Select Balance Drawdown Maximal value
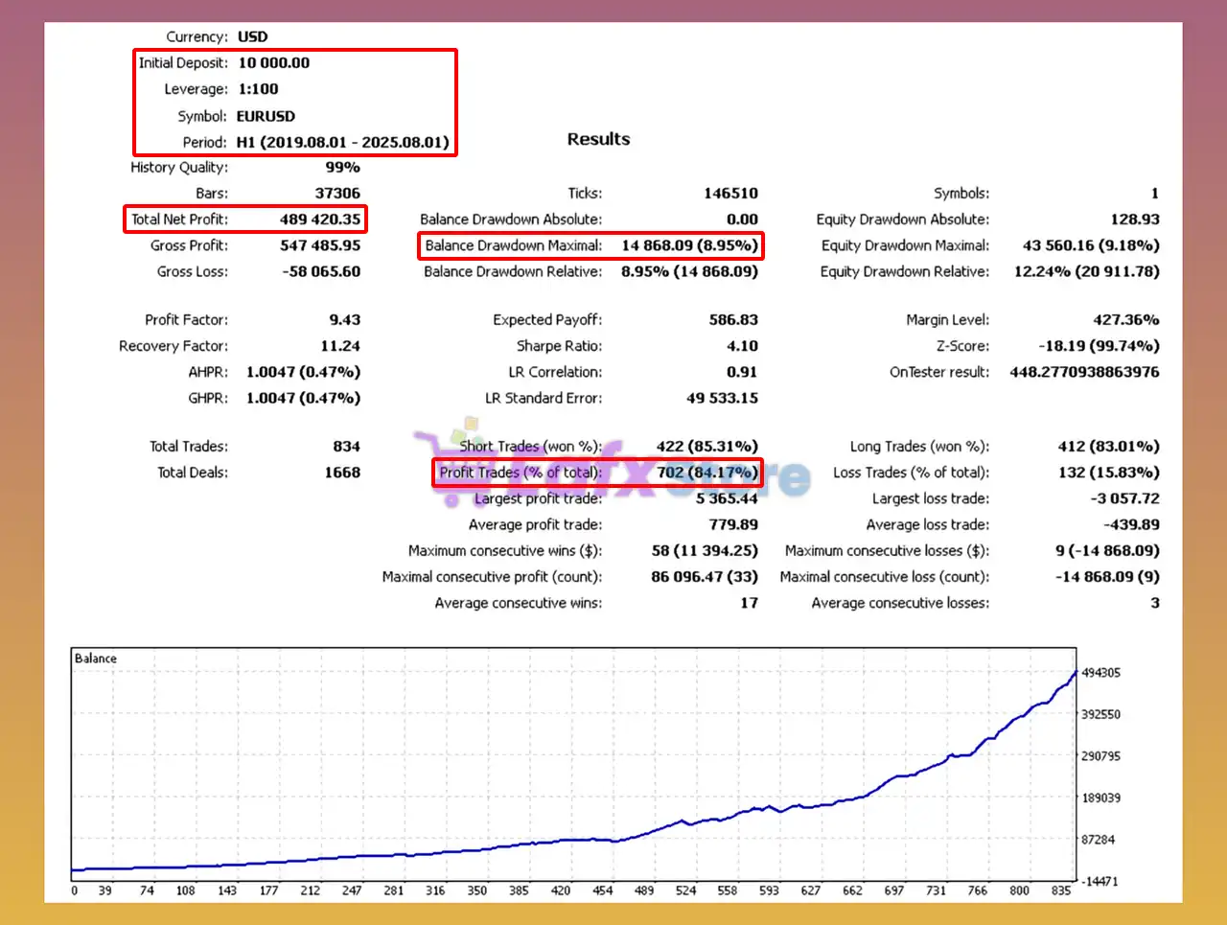Viewport: 1227px width, 925px height. click(x=689, y=245)
